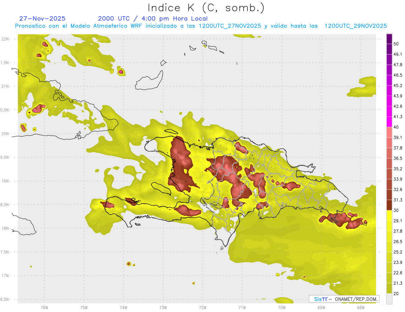
Task: Click the colorbar value '22.6'
Action: [398, 273]
